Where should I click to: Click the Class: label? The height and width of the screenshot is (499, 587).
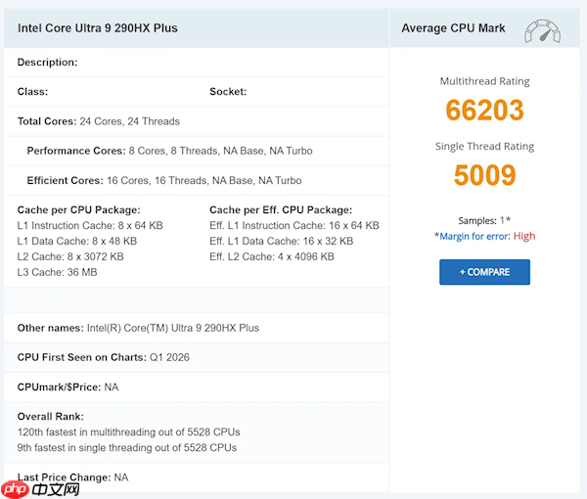click(32, 92)
